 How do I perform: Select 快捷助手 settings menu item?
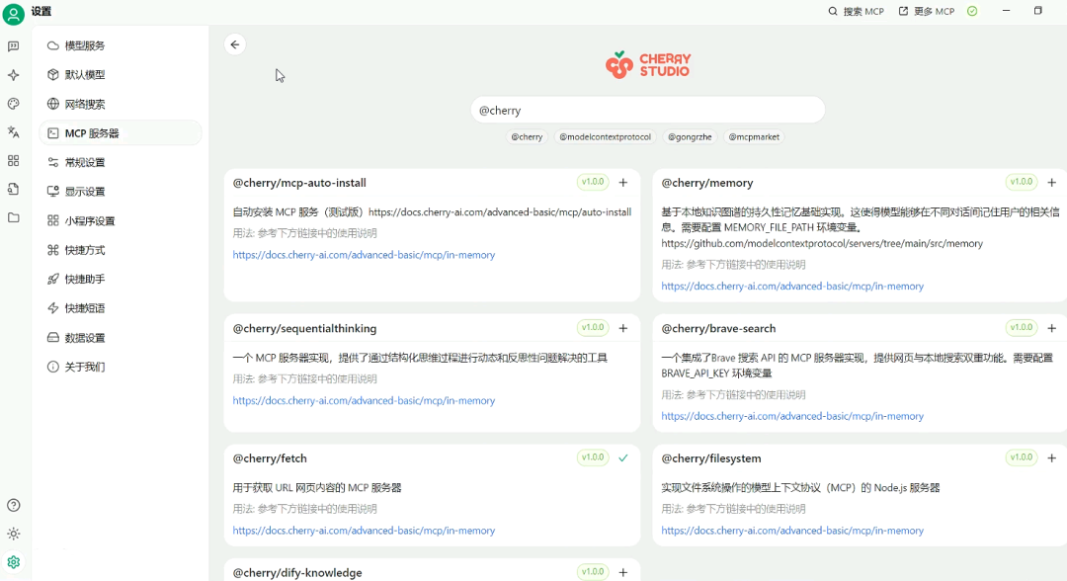pos(121,279)
